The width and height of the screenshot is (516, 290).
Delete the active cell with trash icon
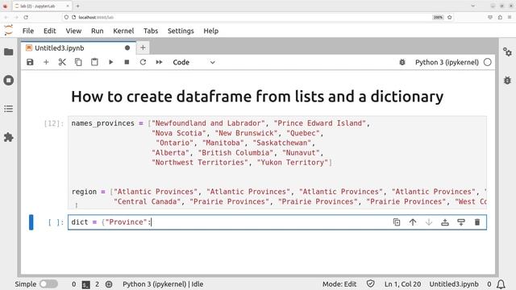[477, 222]
